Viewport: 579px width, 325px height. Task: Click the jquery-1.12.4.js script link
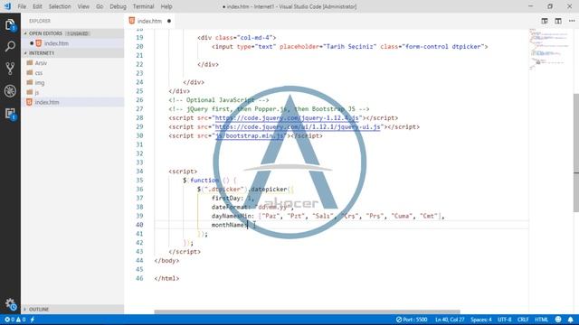point(287,118)
